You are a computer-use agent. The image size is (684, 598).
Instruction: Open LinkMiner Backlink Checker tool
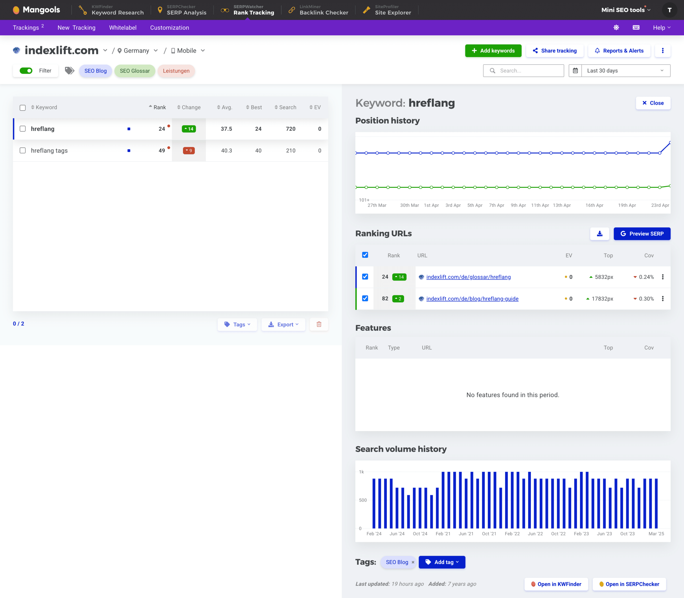(x=318, y=10)
